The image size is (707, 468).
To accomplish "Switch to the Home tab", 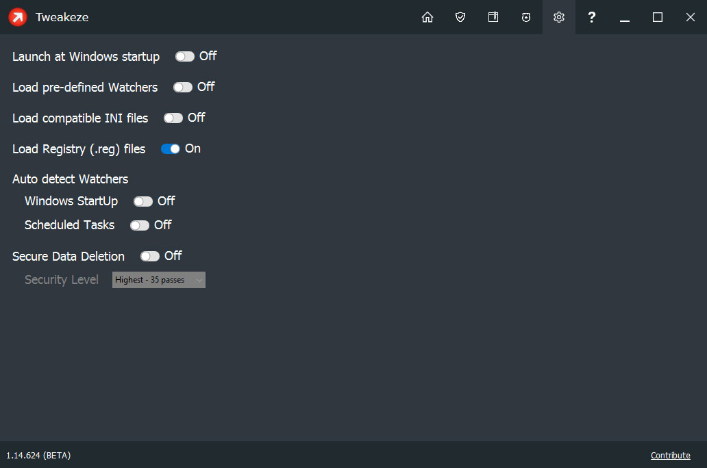I will point(427,17).
